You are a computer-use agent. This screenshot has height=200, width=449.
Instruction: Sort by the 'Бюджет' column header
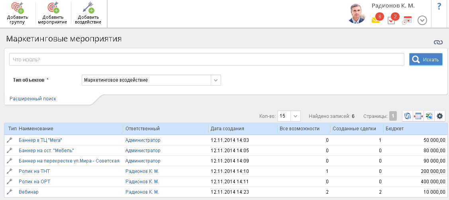pos(394,129)
